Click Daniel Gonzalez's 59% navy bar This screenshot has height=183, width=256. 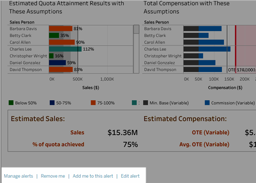[x=57, y=63]
